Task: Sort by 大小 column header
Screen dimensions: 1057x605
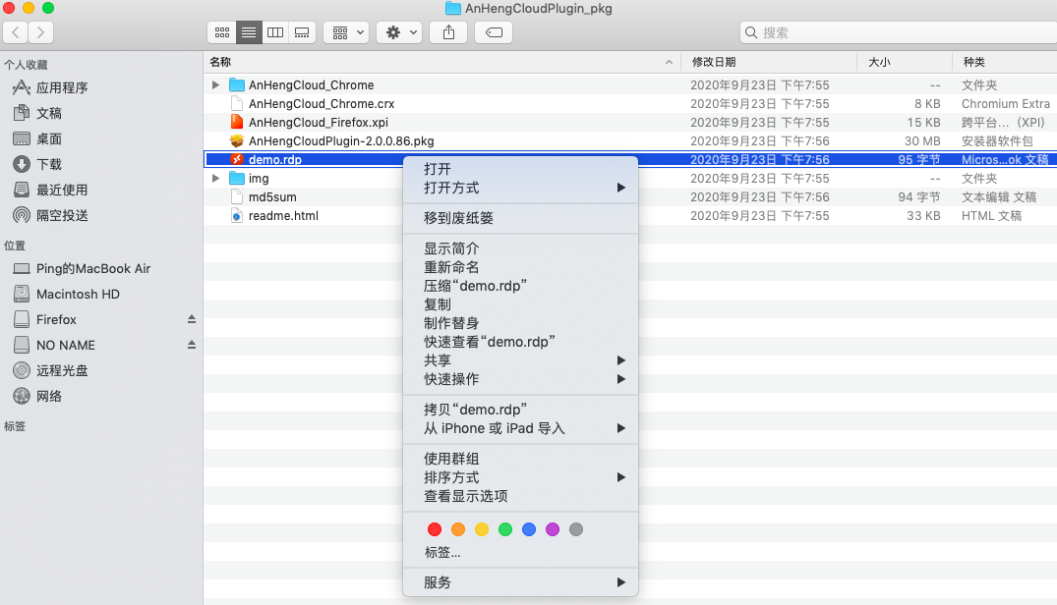Action: pyautogui.click(x=904, y=62)
